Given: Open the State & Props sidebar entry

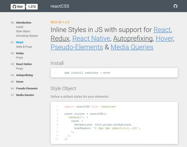Looking at the screenshot, I should (24, 47).
